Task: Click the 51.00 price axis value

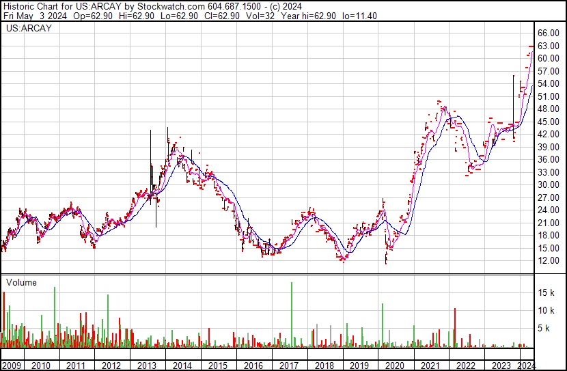Action: pos(548,96)
